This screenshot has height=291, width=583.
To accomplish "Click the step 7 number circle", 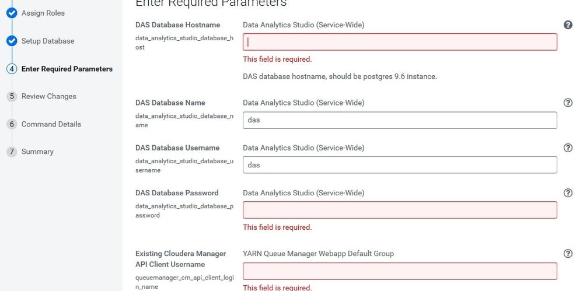I will click(12, 152).
